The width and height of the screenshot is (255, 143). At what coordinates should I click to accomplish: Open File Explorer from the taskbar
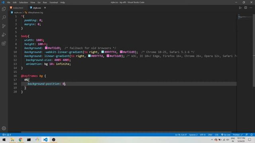[12, 139]
